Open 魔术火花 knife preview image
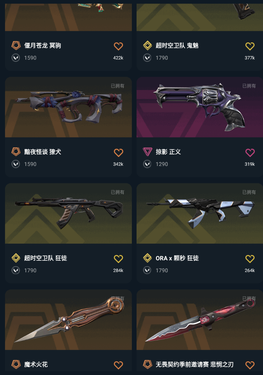Image resolution: width=263 pixels, height=375 pixels. [x=68, y=320]
